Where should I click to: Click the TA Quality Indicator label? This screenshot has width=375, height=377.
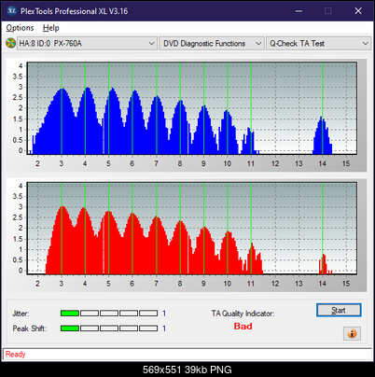[x=243, y=314]
